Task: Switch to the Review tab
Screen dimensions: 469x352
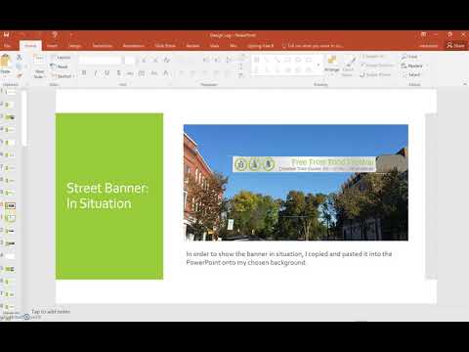Action: click(192, 46)
